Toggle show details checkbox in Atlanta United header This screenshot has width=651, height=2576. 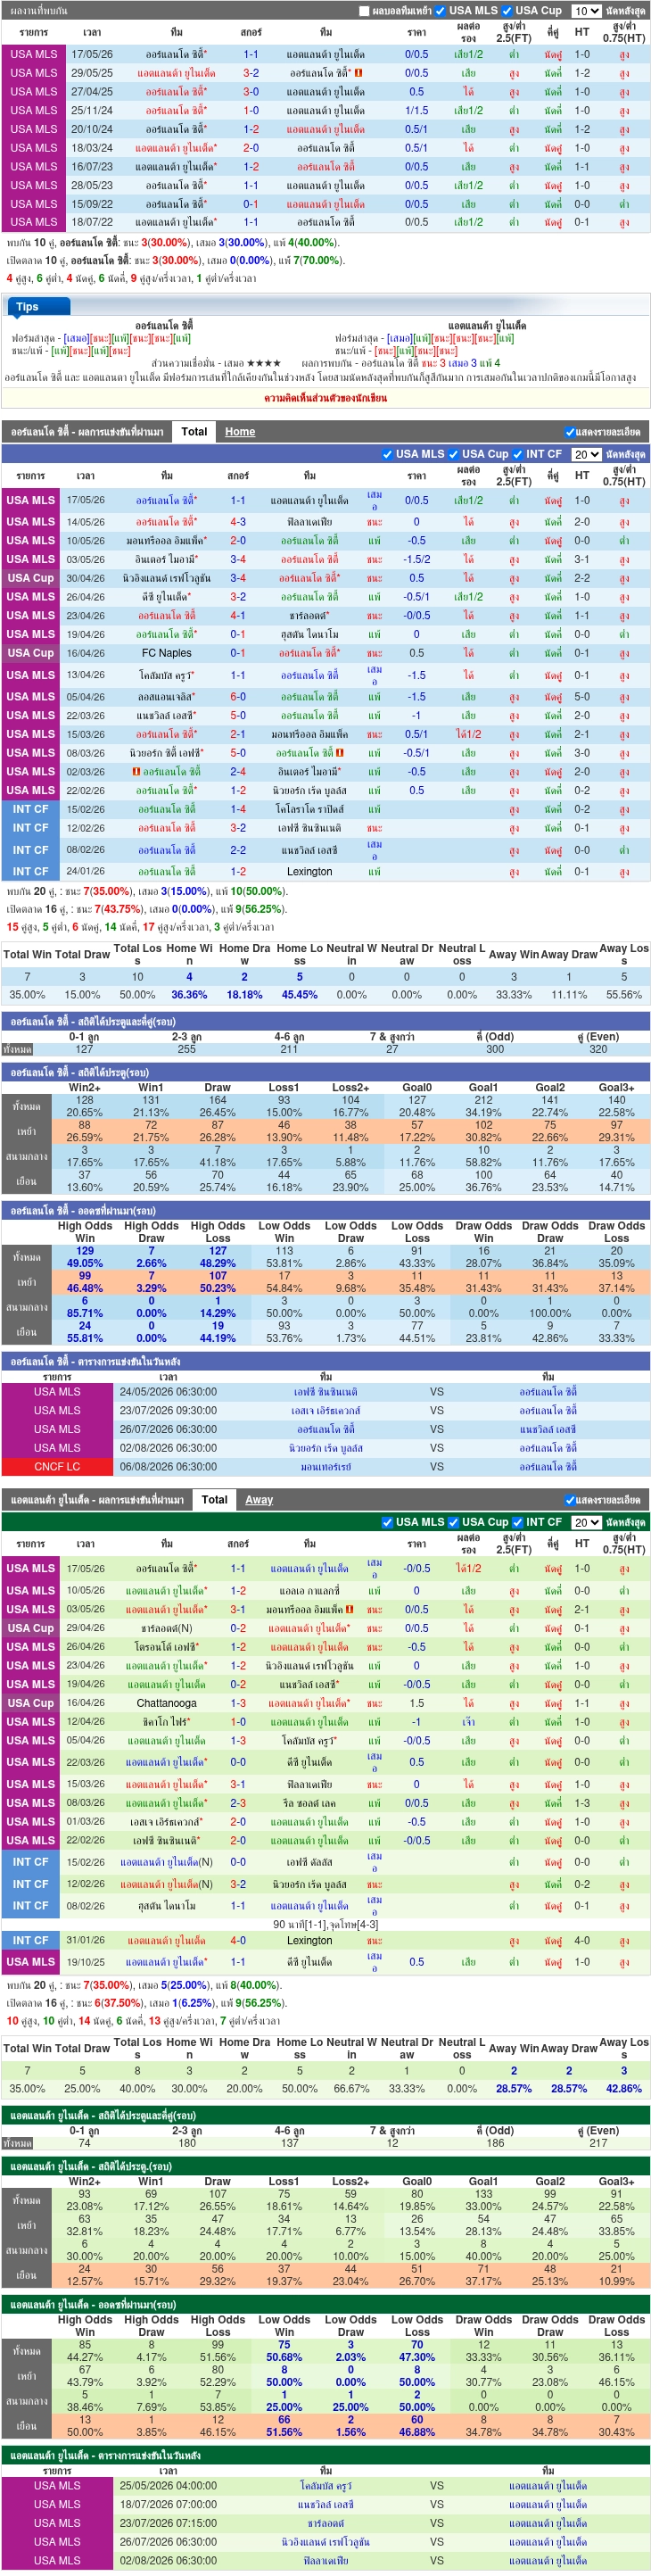(x=570, y=1500)
